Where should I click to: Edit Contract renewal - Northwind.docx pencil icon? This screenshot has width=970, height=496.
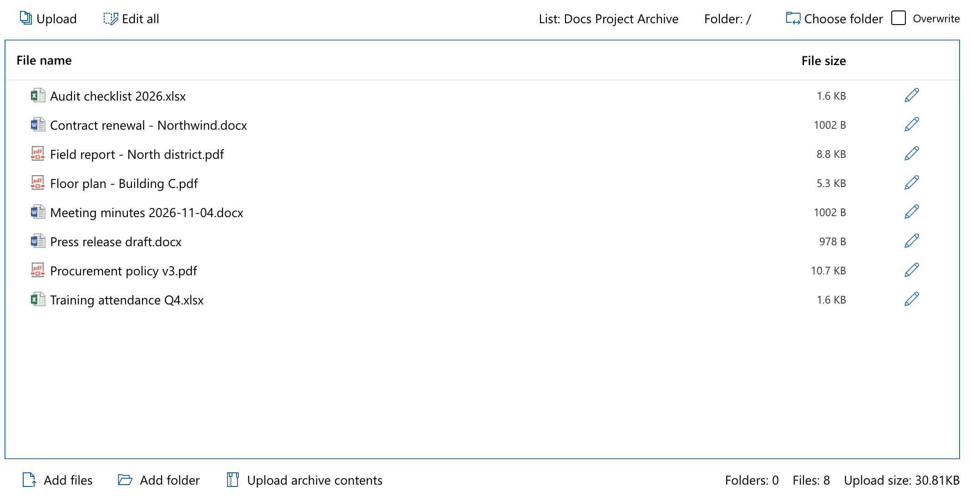912,125
